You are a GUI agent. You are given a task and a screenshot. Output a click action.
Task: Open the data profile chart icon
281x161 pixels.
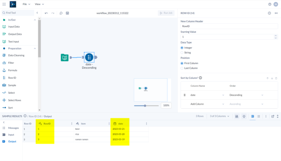237,116
